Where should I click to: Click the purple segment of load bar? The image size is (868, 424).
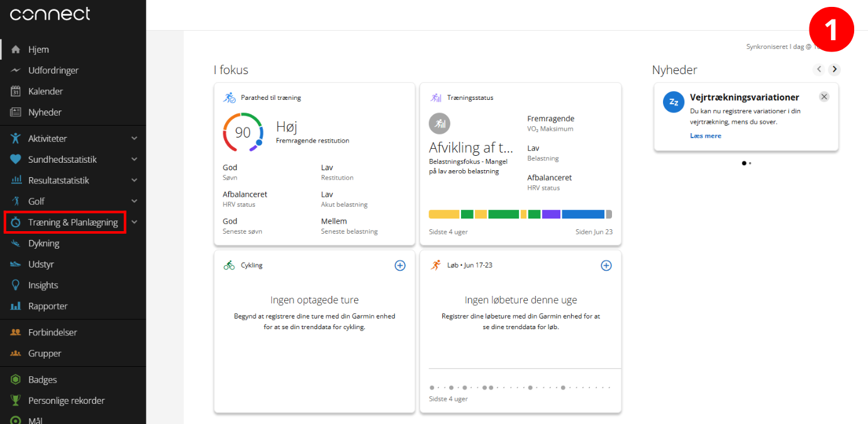pos(551,214)
